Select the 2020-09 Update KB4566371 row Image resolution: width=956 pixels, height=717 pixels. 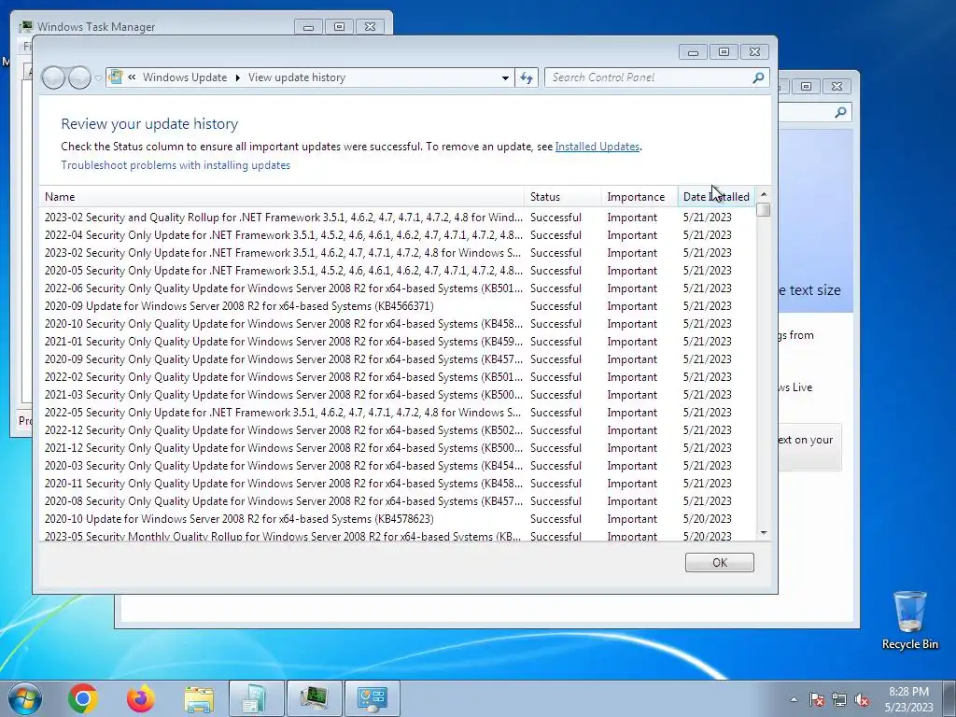398,305
